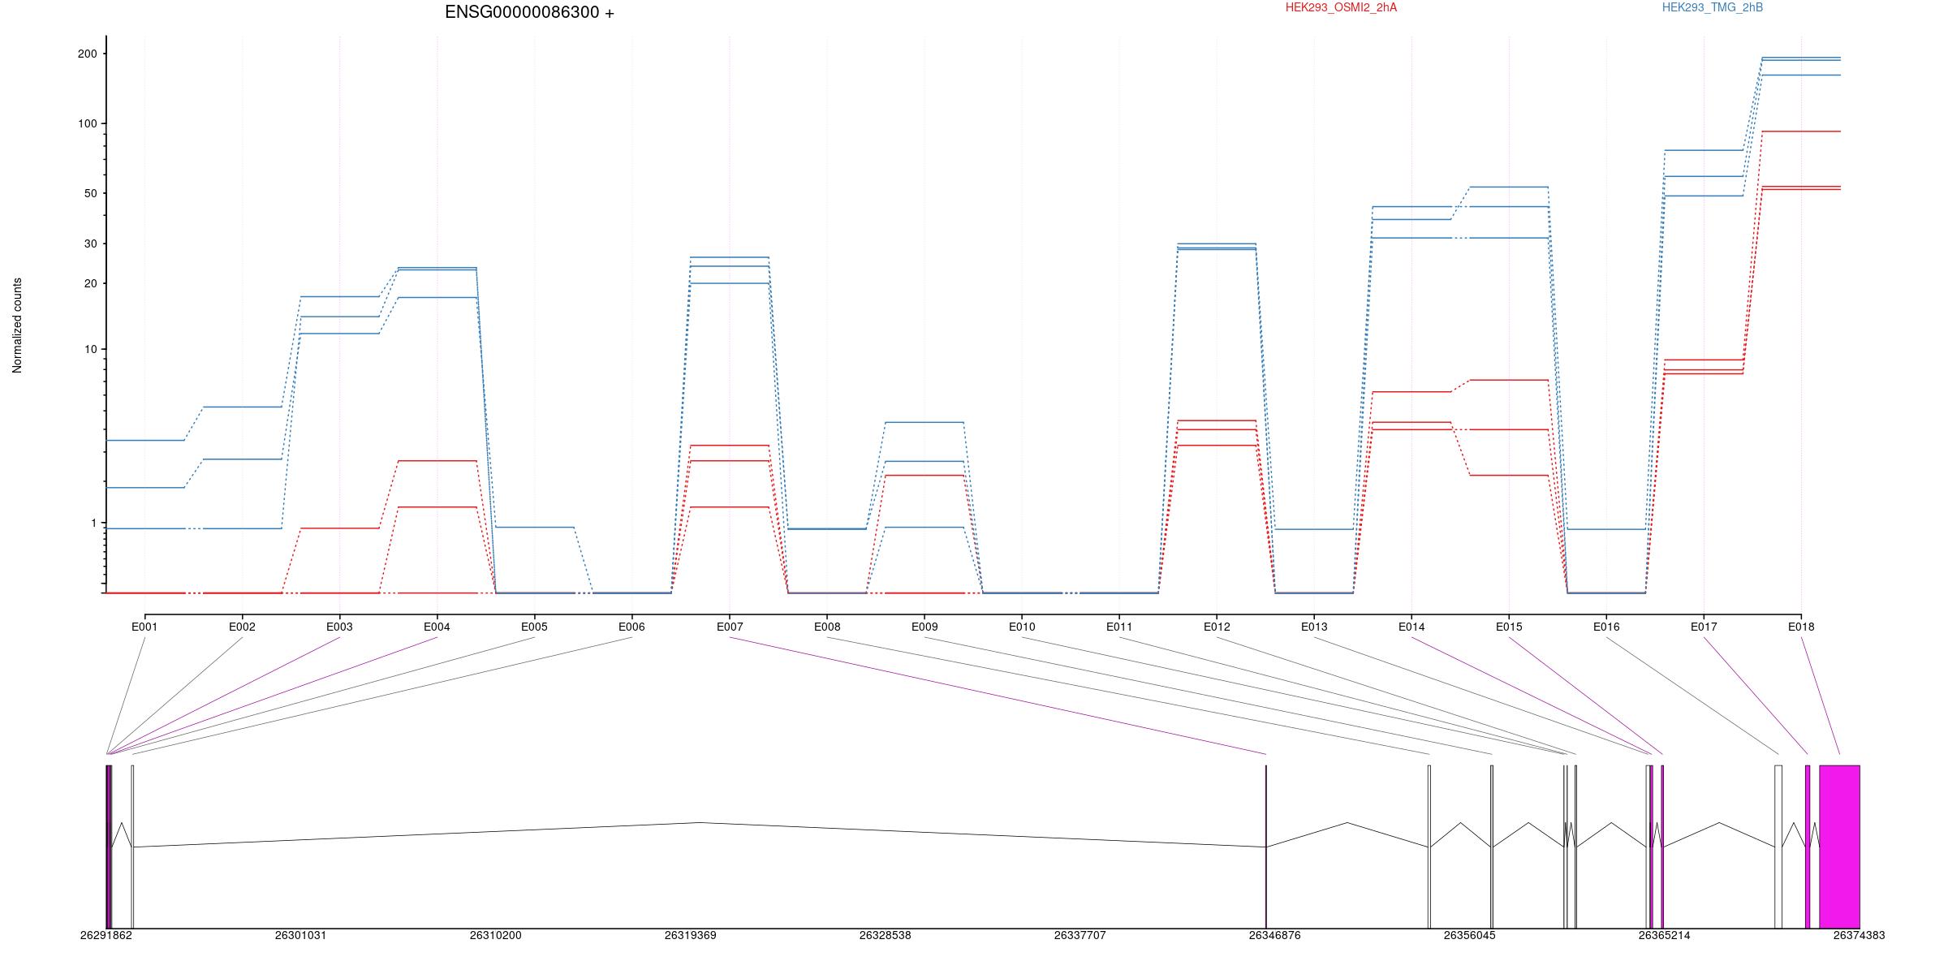Click exon label E007
Viewport: 1948px width, 974px height.
(730, 627)
